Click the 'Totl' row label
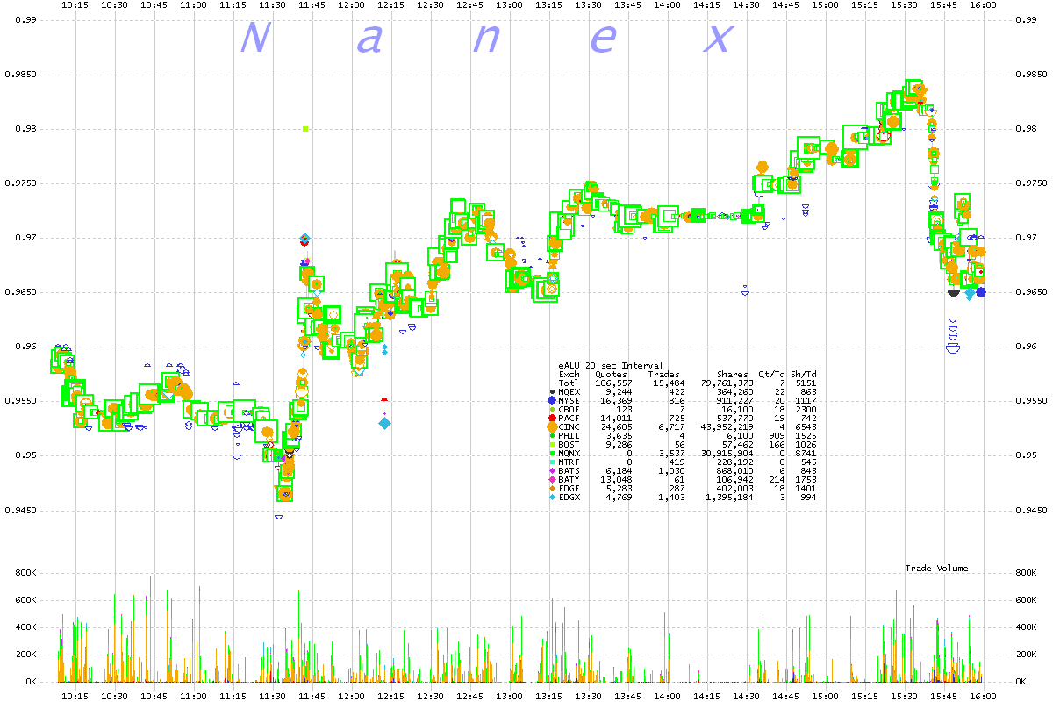 [569, 383]
